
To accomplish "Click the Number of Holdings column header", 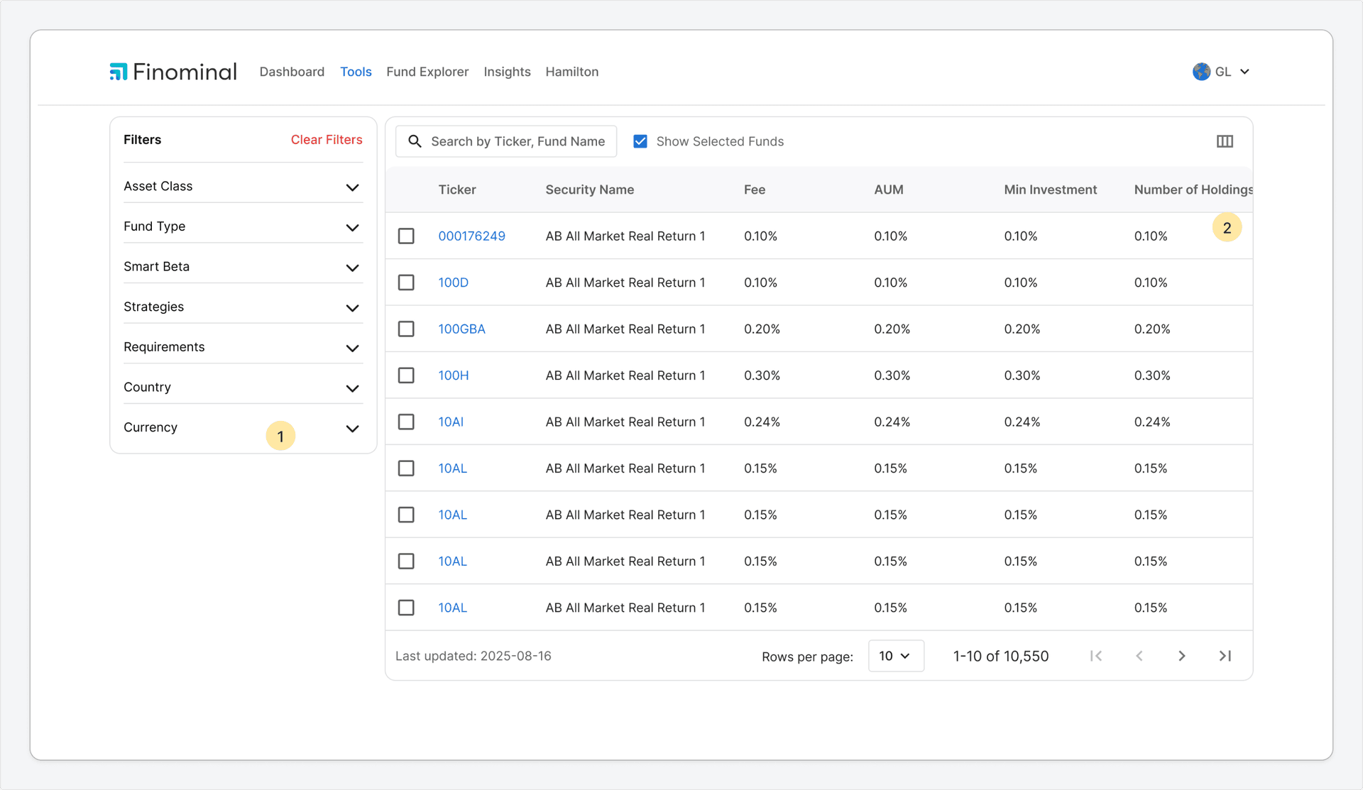I will tap(1193, 190).
